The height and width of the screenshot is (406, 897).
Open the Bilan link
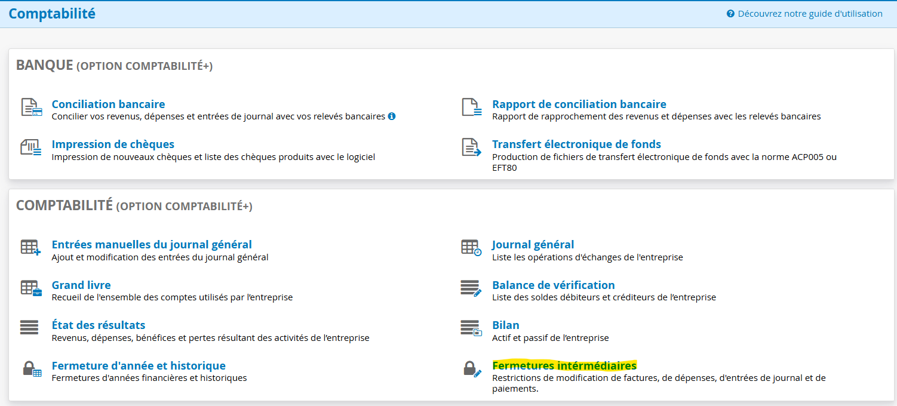click(x=506, y=325)
